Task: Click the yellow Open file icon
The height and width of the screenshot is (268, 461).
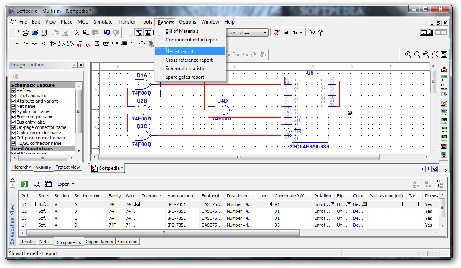Action: tap(26, 32)
